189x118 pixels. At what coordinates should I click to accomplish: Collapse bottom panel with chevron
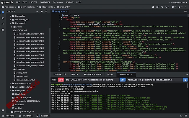[x=187, y=75]
